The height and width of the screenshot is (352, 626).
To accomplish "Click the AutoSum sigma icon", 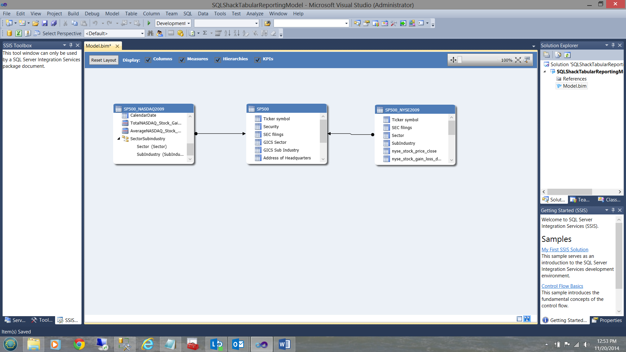I will (205, 33).
